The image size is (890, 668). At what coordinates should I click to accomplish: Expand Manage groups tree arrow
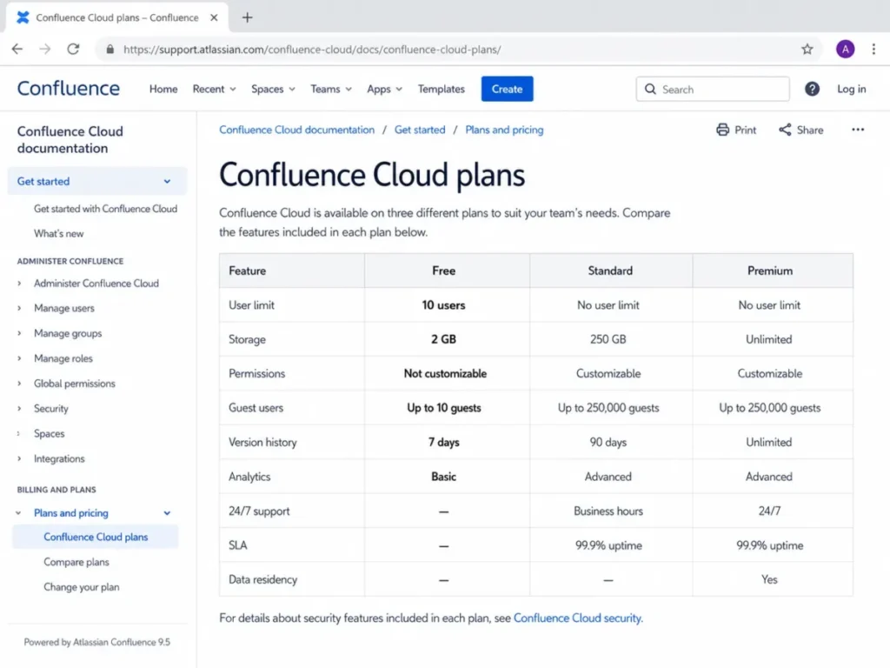click(x=19, y=333)
